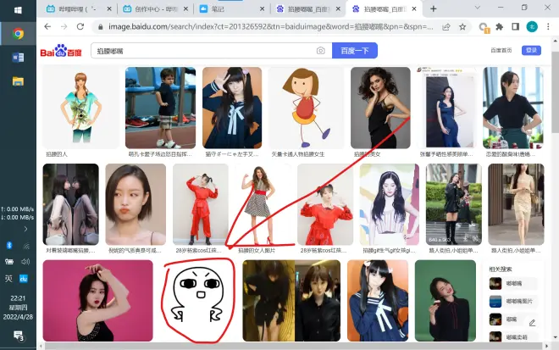Click the 百度首页 link

[501, 51]
